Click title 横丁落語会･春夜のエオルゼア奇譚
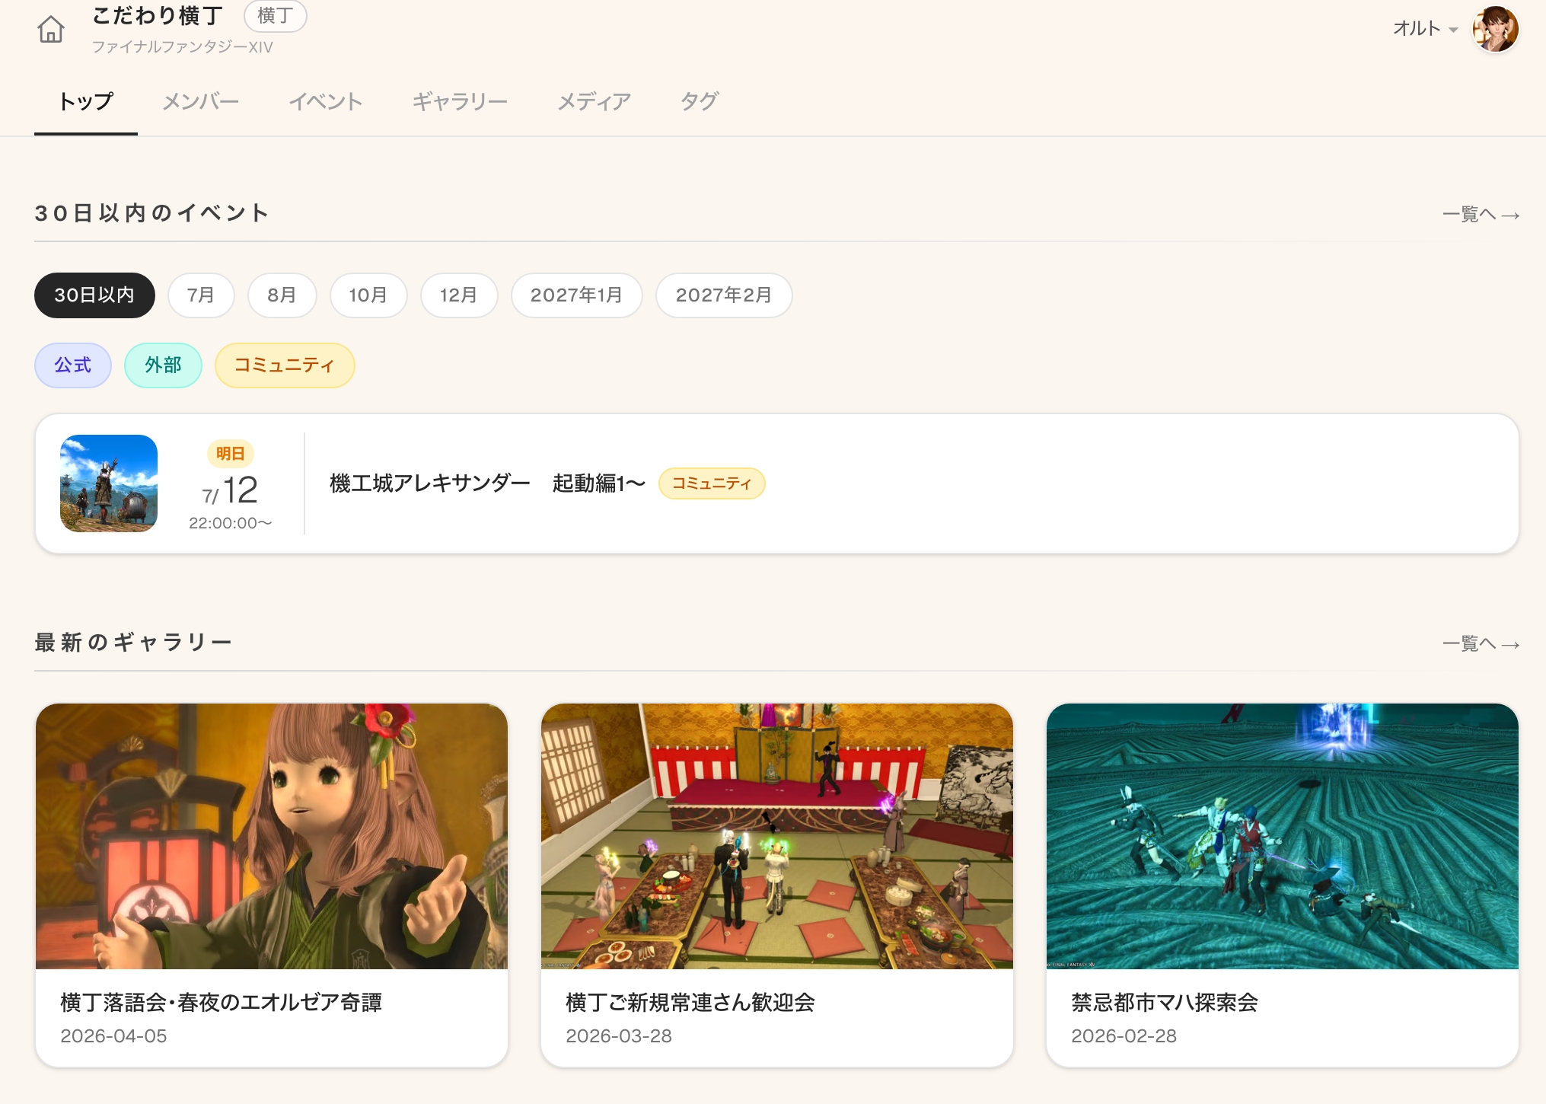Image resolution: width=1546 pixels, height=1104 pixels. coord(222,1003)
